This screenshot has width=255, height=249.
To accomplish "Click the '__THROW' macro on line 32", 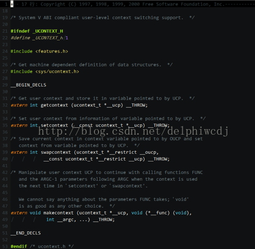I will point(136,105).
